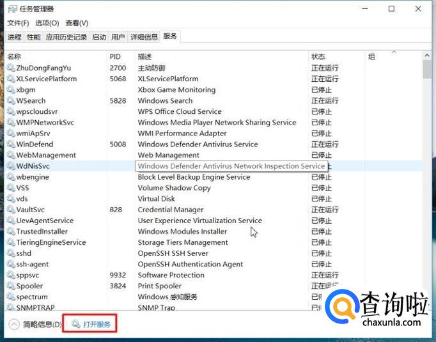Screen dimensions: 436x342
Task: Click the ssh-agent service gear icon
Action: coord(11,264)
